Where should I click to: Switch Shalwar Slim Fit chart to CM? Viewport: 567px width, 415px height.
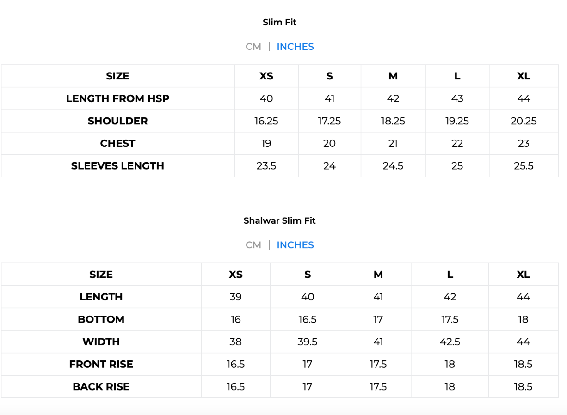coord(253,245)
